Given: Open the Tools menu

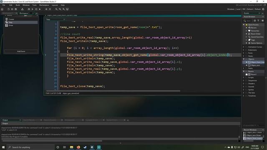Looking at the screenshot, I should click(34, 5).
